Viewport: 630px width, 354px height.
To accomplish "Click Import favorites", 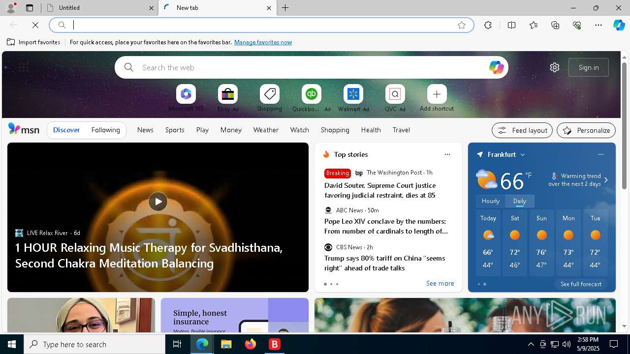I will [33, 42].
